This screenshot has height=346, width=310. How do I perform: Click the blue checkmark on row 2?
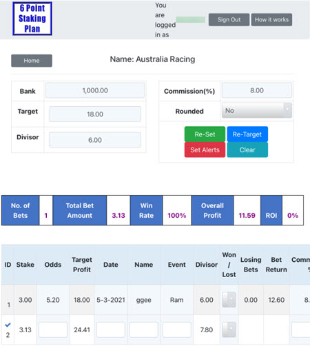tap(8, 325)
